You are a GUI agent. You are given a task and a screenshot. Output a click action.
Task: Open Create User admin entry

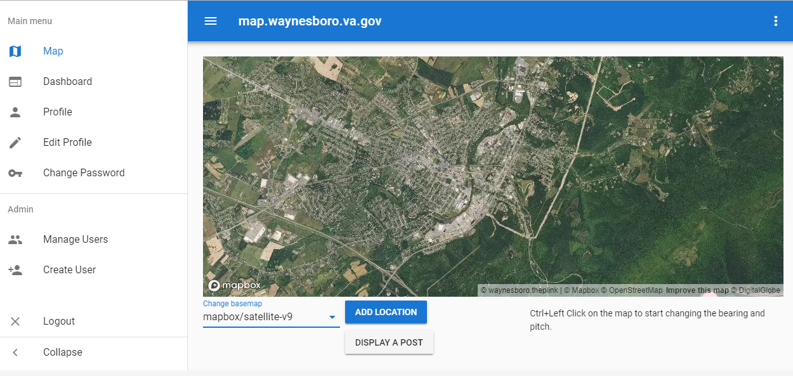coord(94,269)
